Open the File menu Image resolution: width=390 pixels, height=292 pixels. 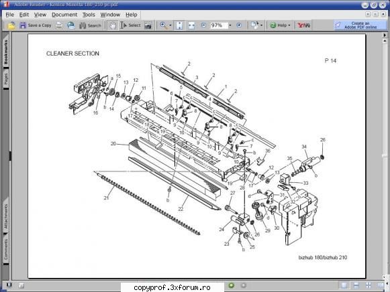pos(9,15)
